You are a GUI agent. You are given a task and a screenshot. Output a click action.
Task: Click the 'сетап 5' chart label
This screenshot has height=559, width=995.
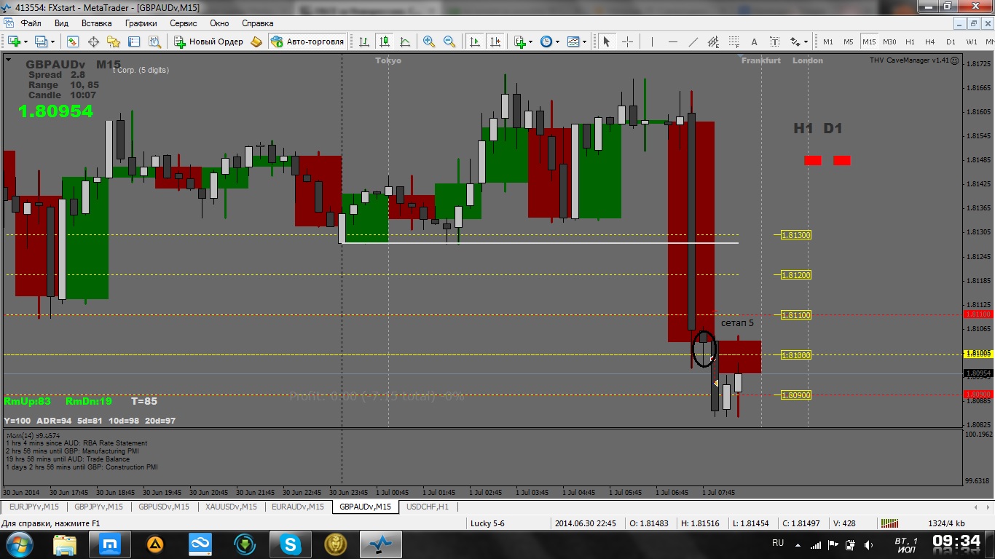coord(737,322)
